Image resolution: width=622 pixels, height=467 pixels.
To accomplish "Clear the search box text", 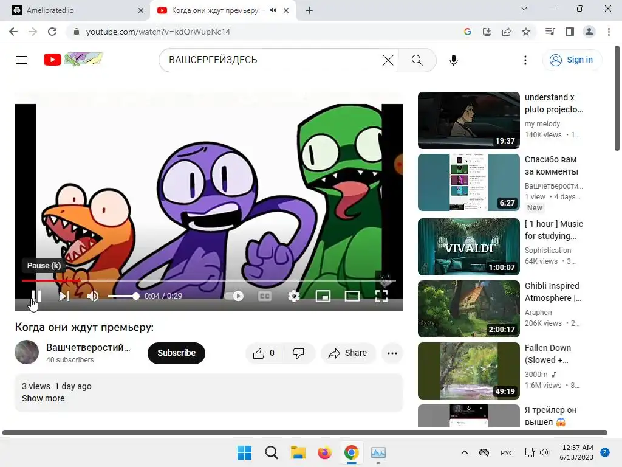I will point(388,60).
